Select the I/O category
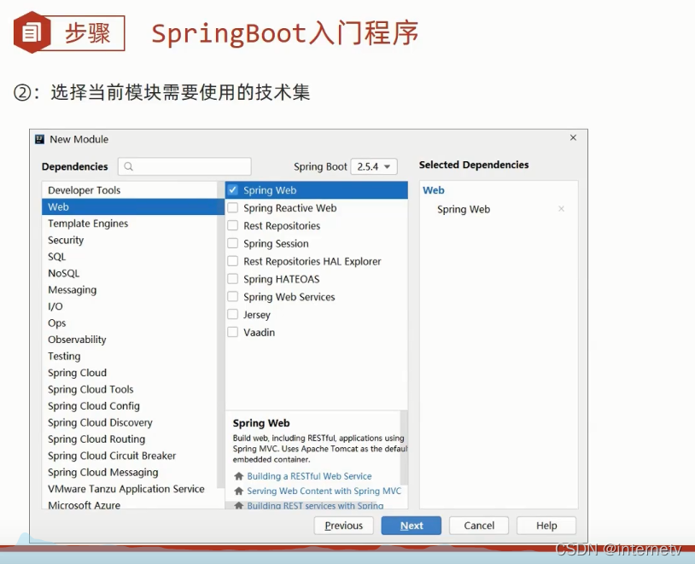The image size is (695, 564). (130, 306)
